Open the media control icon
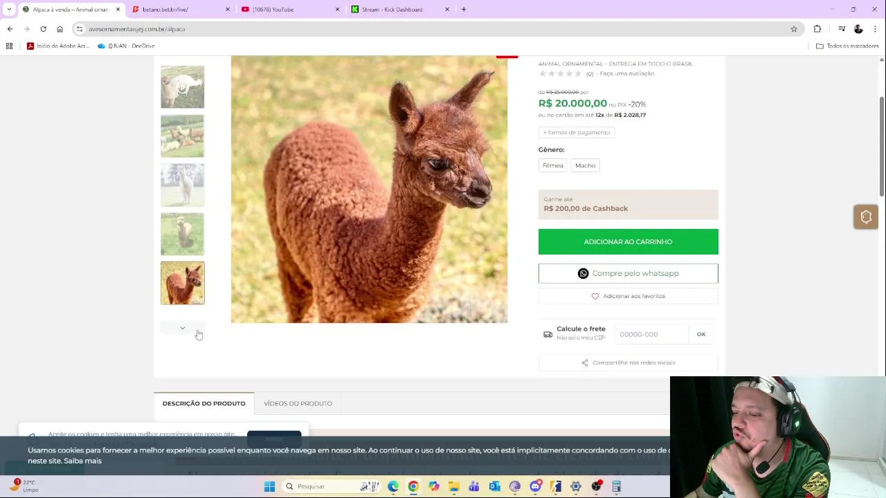Screen dimensions: 886x498 click(x=842, y=29)
